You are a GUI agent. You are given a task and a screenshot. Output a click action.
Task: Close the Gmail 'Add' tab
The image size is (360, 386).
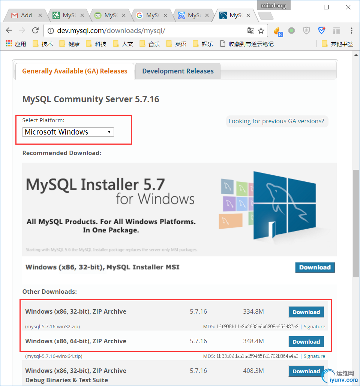[x=40, y=15]
